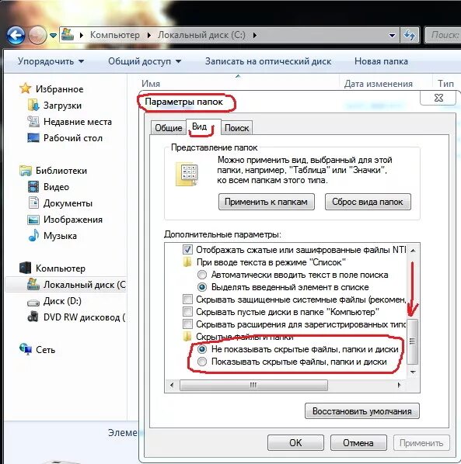This screenshot has height=464, width=461.
Task: Select Автоматически вводить текст в поле поиска
Action: pos(202,275)
